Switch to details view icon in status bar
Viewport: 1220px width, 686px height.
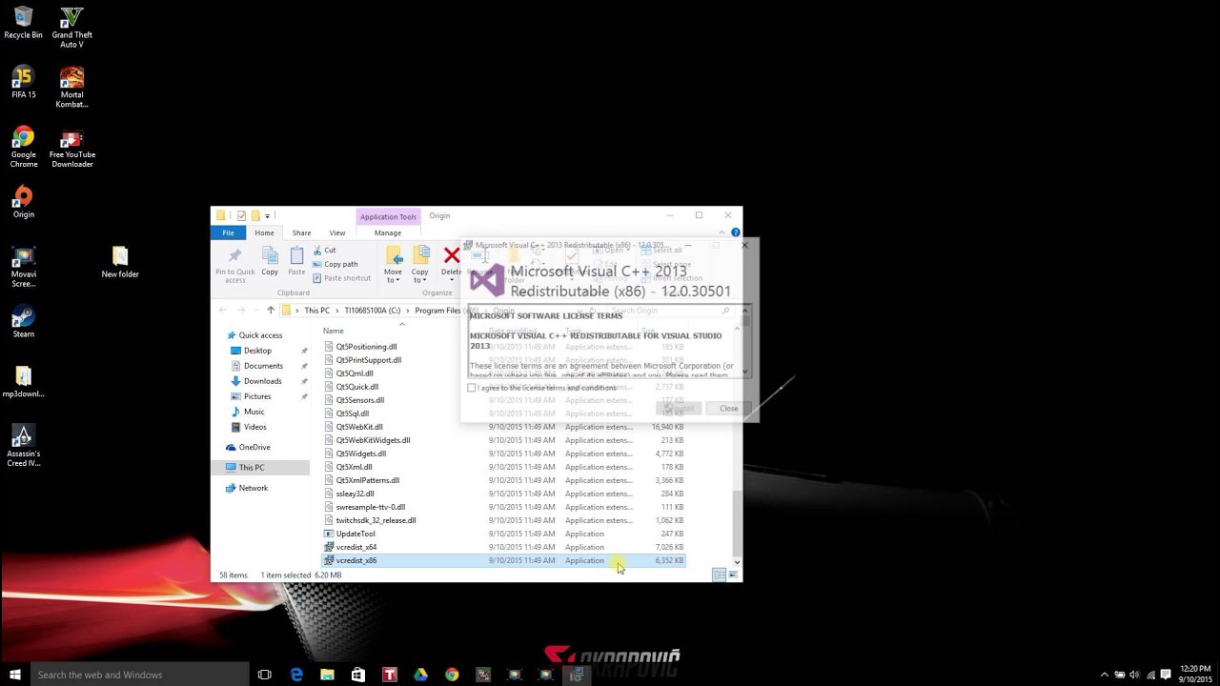[719, 575]
